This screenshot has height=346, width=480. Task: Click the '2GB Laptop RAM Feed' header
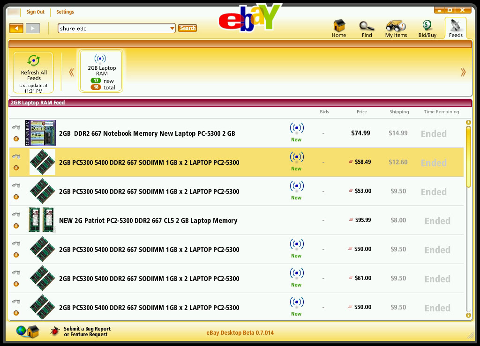37,103
